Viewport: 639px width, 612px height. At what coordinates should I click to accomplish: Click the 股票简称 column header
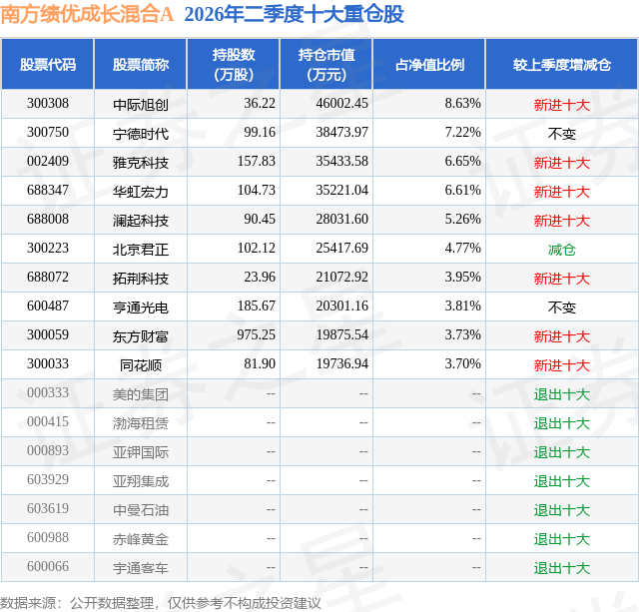click(x=141, y=64)
